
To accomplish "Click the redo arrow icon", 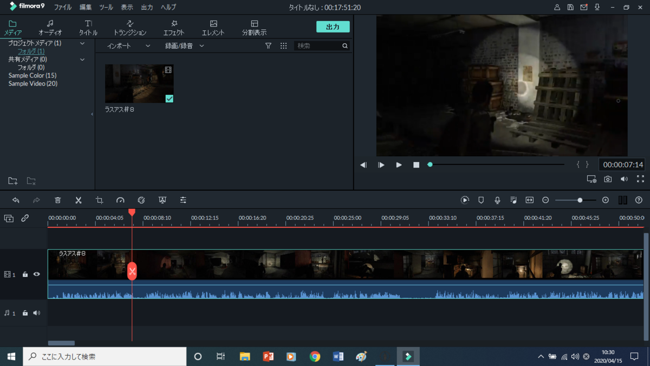I will 36,200.
